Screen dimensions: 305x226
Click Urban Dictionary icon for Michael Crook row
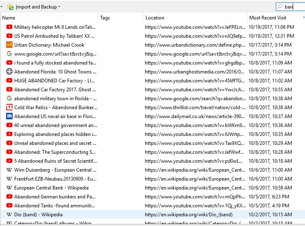[x=9, y=45]
